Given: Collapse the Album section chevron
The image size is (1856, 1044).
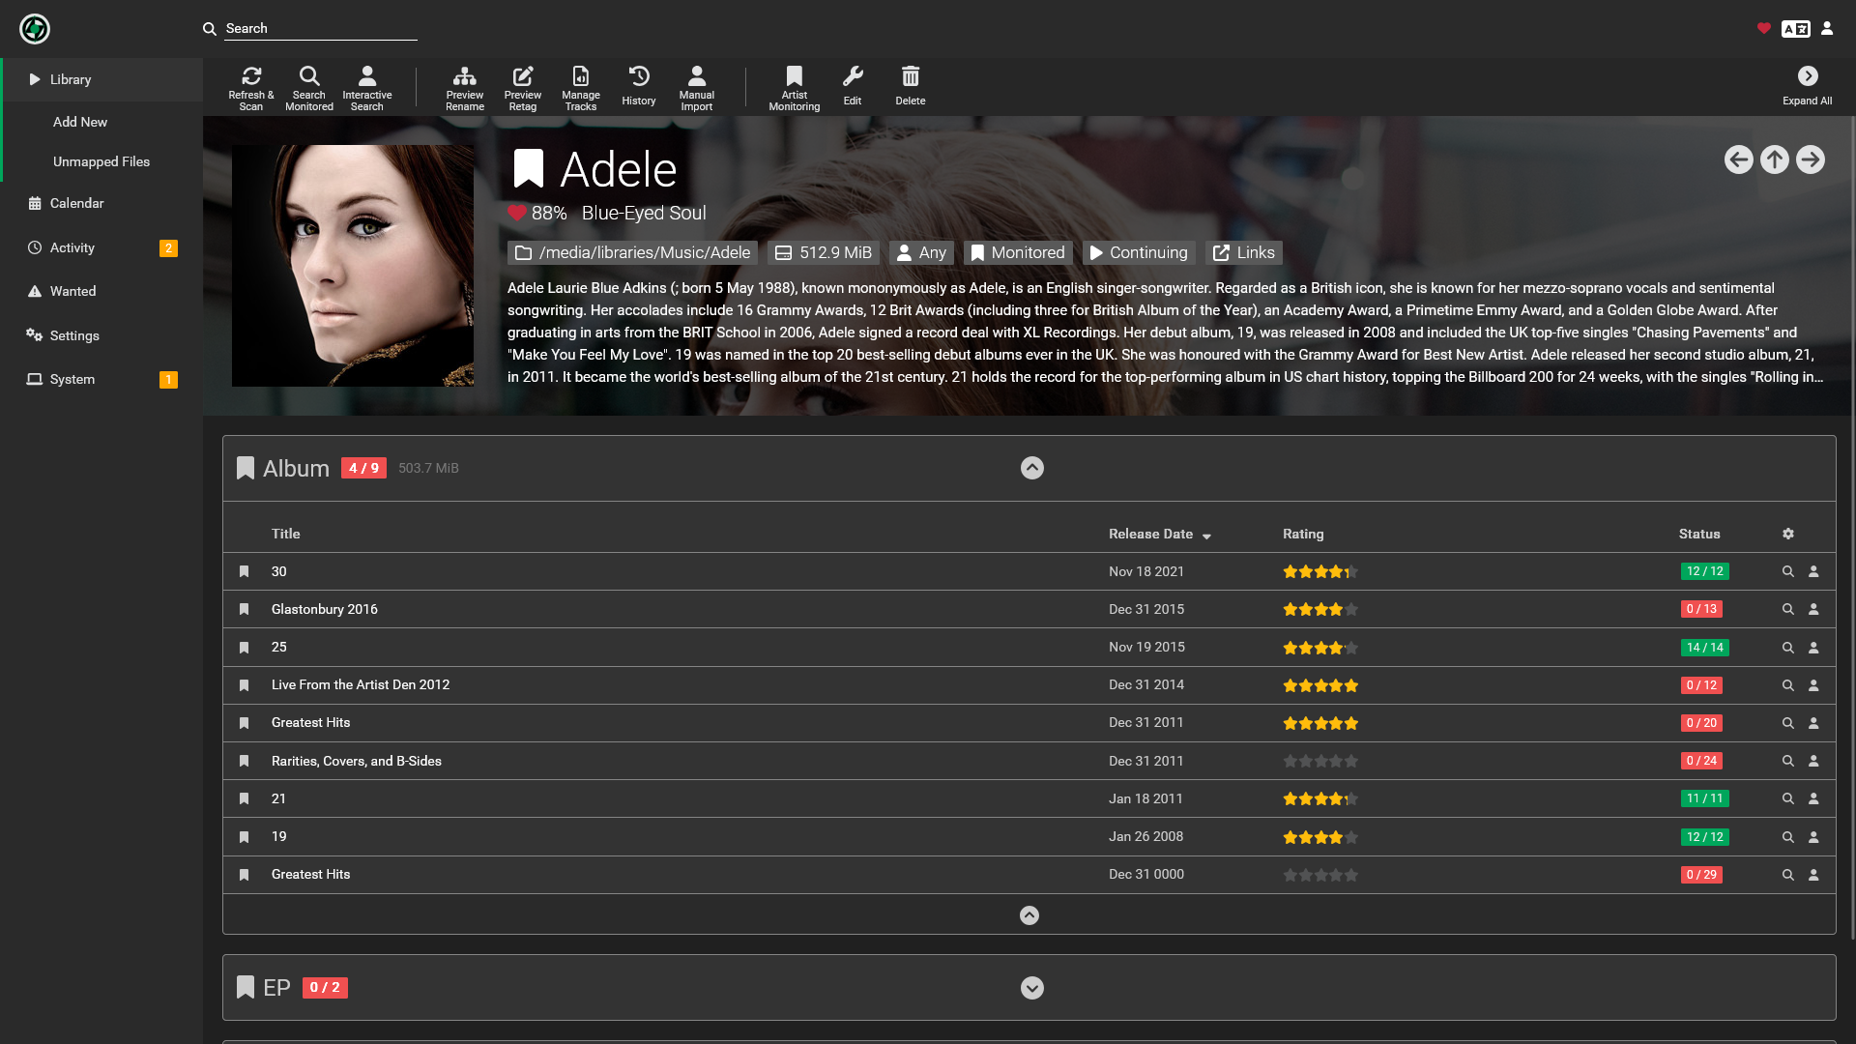Looking at the screenshot, I should pos(1032,468).
